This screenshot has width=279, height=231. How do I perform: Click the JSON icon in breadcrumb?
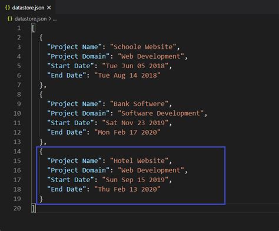[10, 19]
